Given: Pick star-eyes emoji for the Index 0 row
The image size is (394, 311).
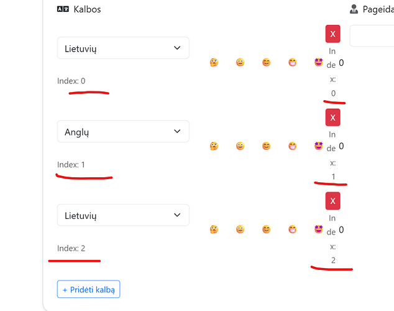Looking at the screenshot, I should click(x=318, y=62).
